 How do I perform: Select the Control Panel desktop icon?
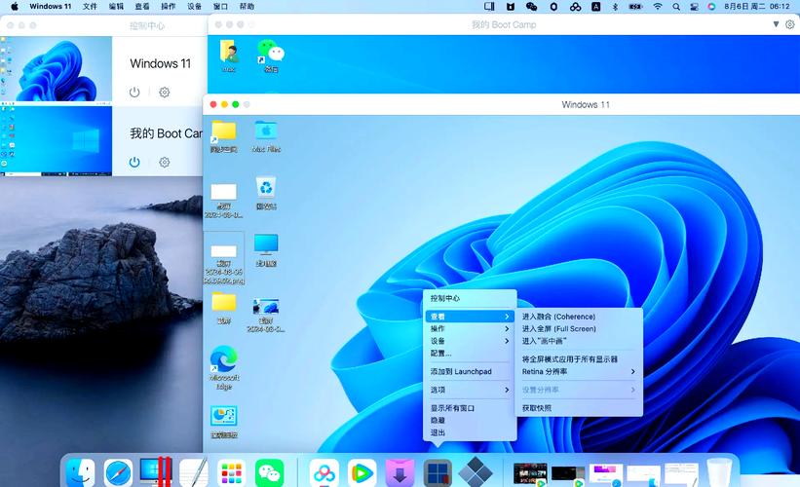(224, 423)
